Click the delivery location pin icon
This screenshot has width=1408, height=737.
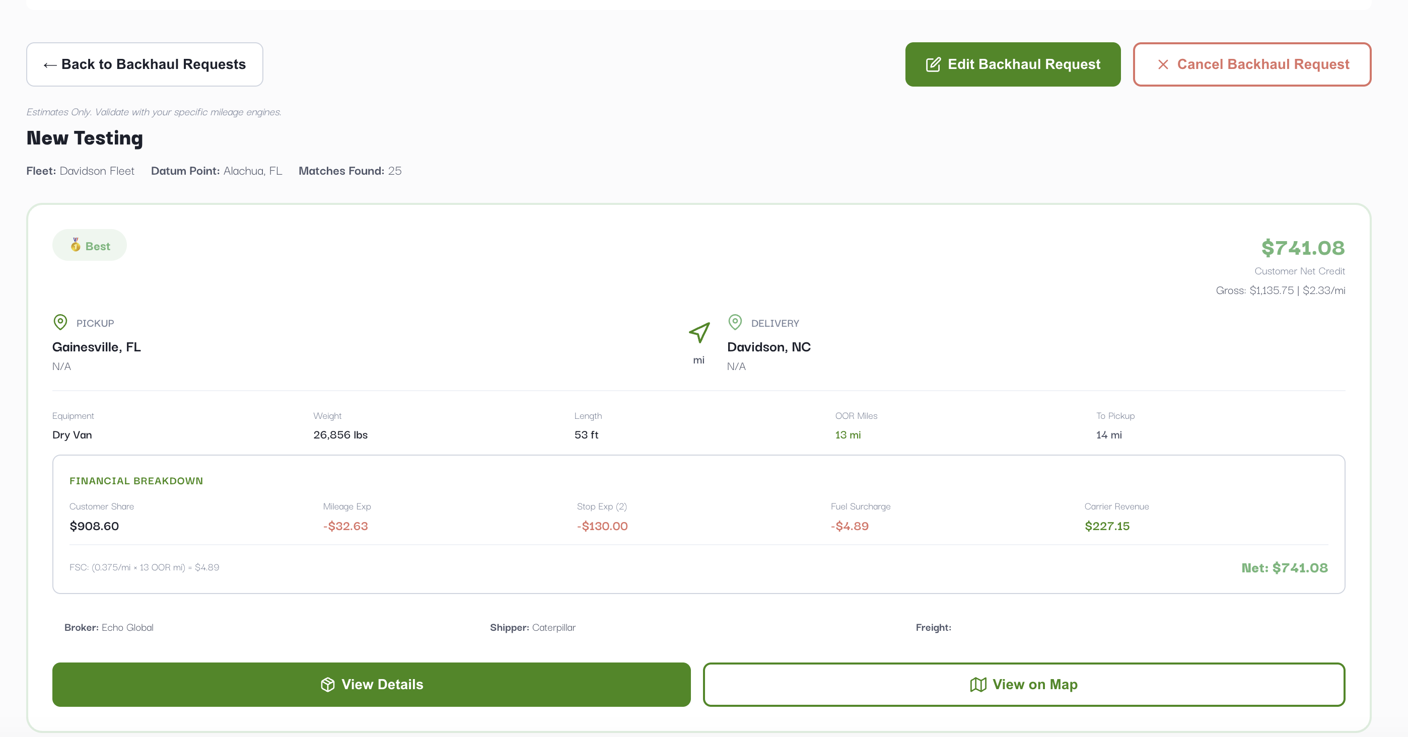click(x=735, y=322)
